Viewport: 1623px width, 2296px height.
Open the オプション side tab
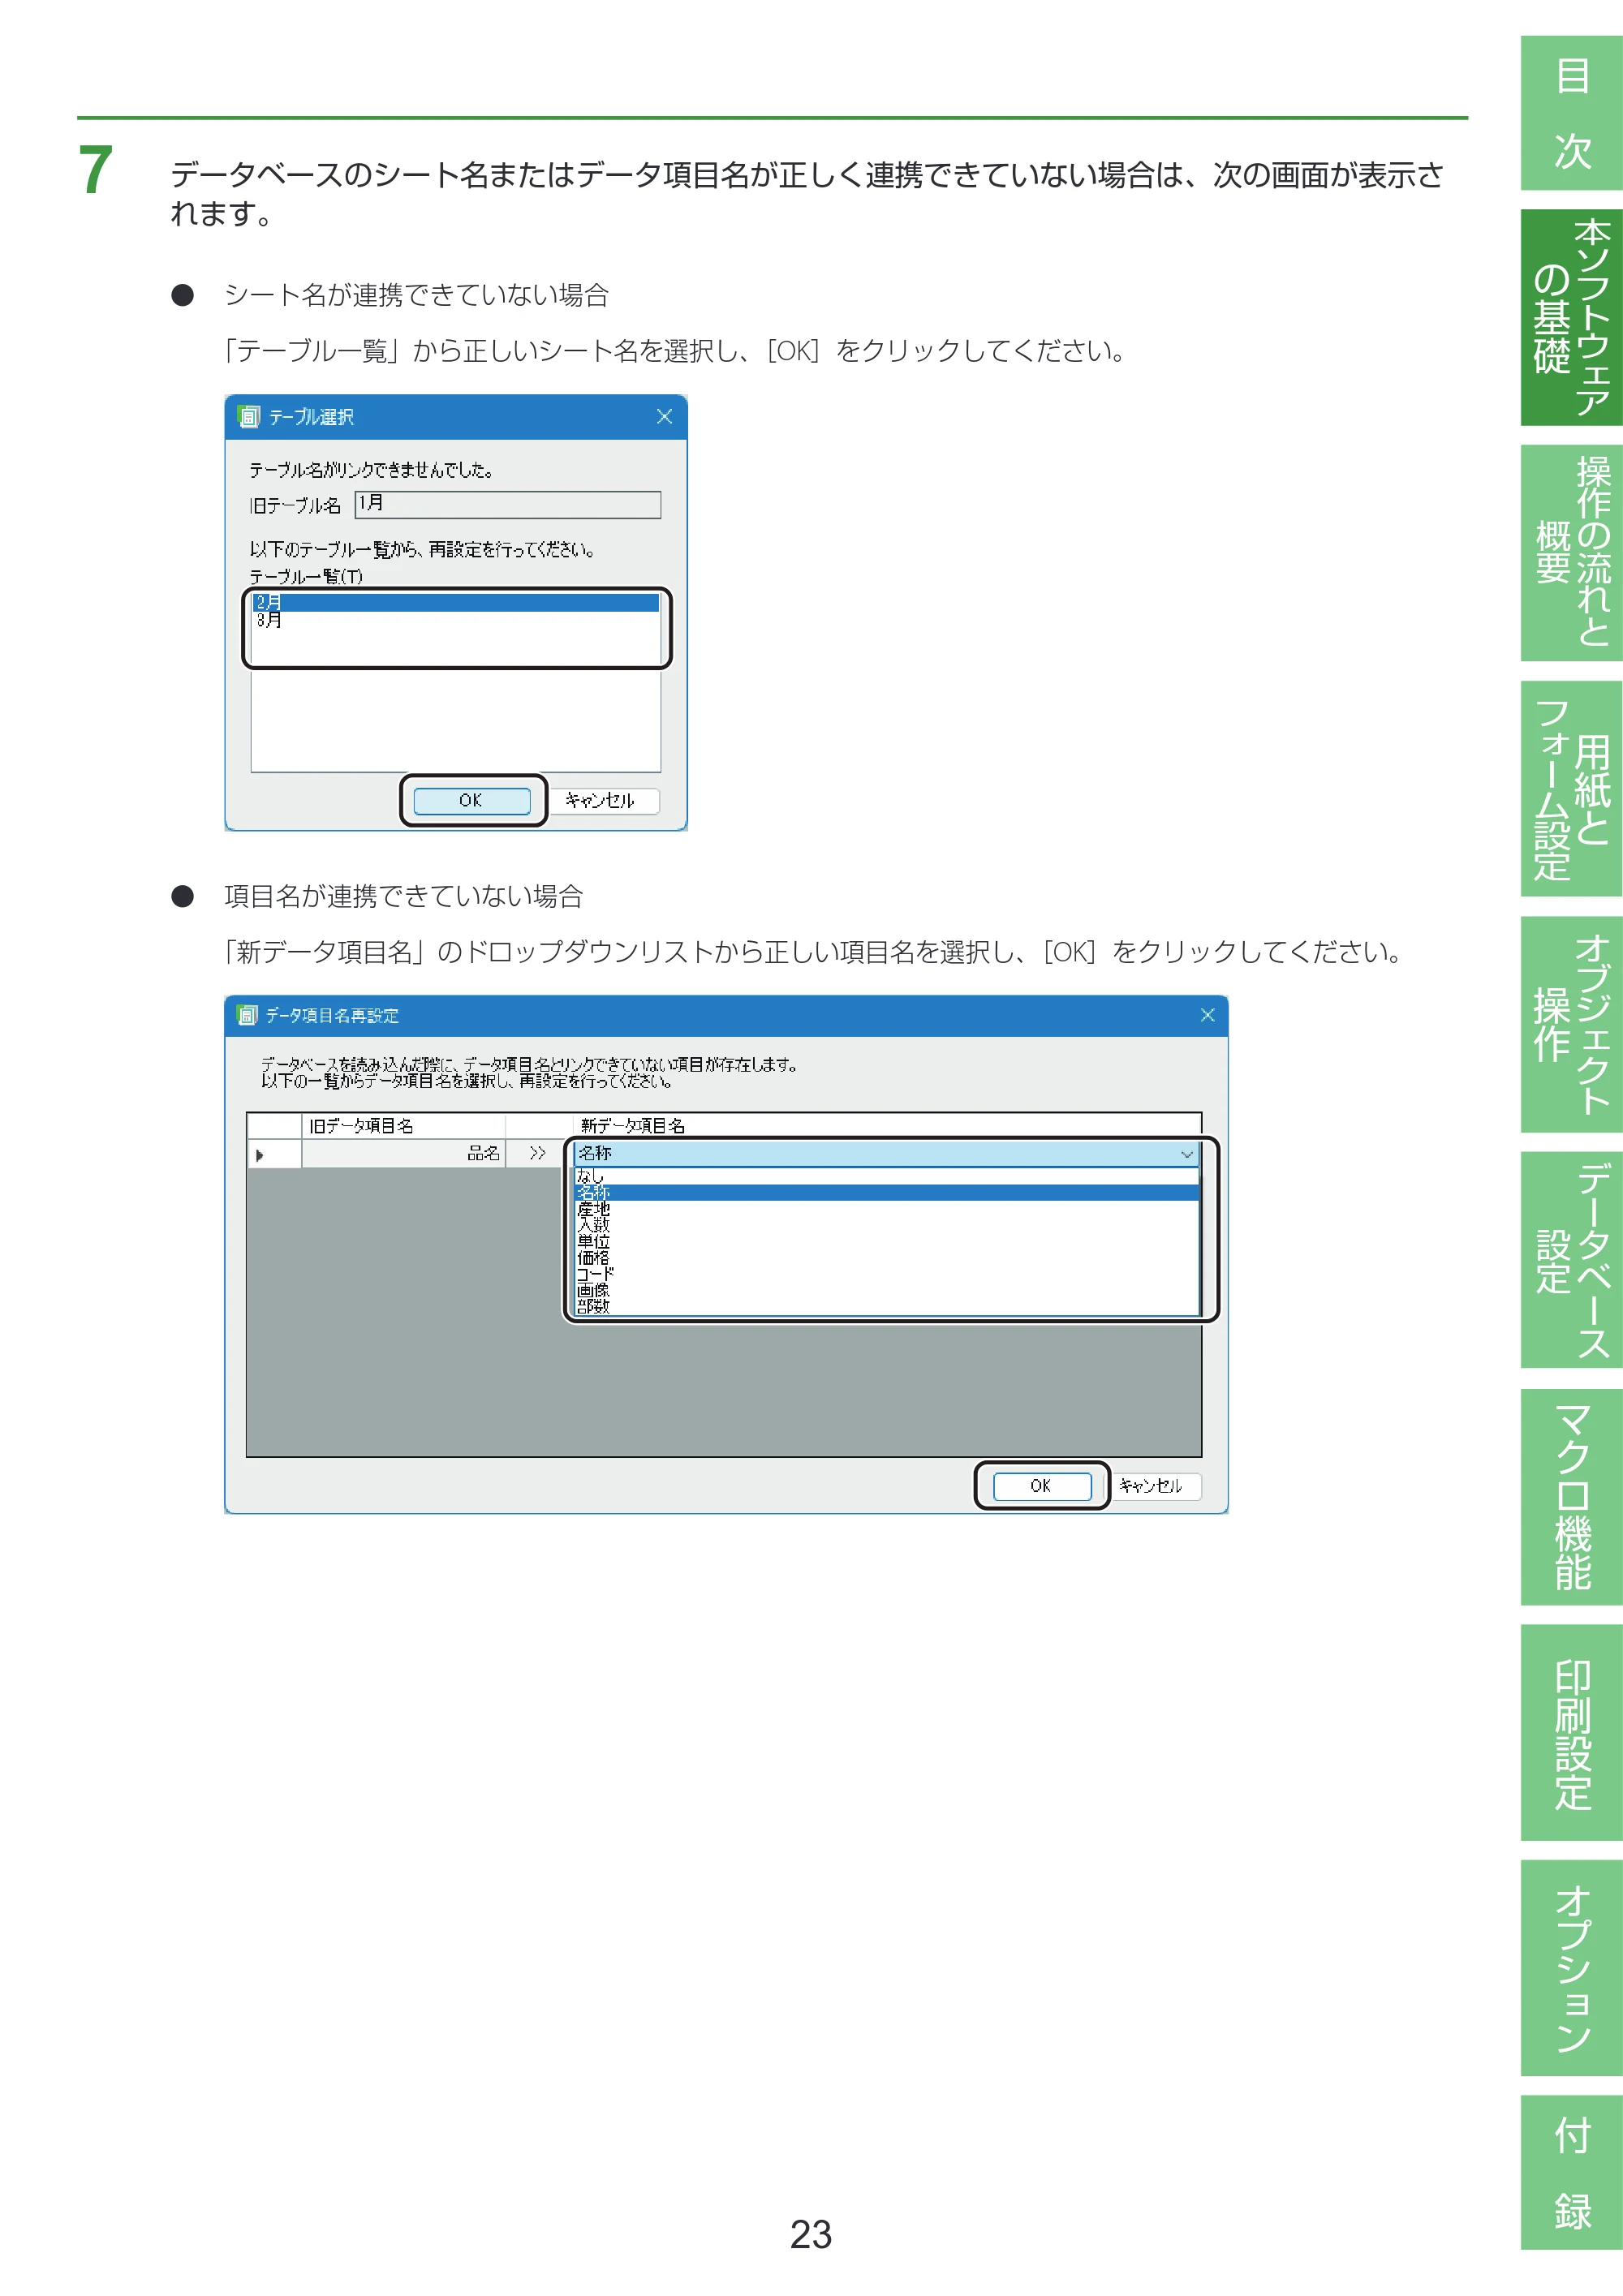pyautogui.click(x=1571, y=1967)
